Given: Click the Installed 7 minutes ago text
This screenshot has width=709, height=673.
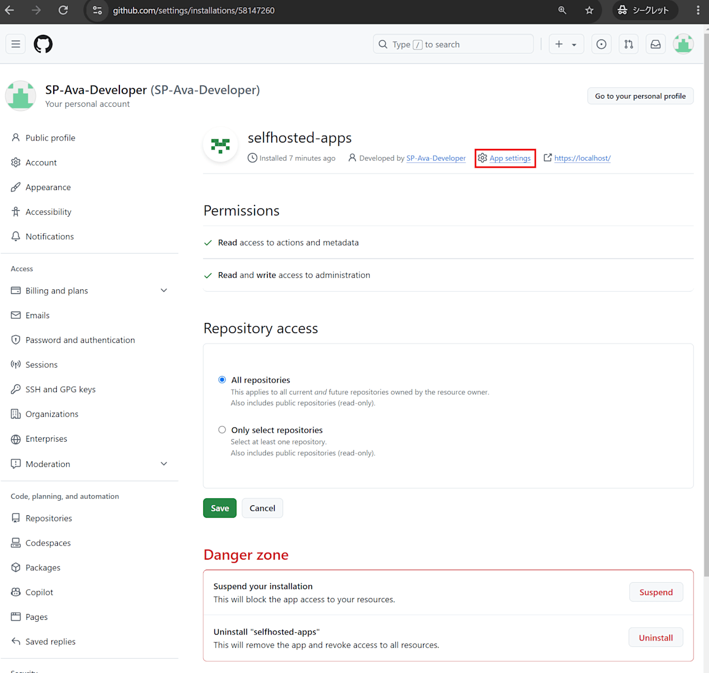Looking at the screenshot, I should (297, 158).
